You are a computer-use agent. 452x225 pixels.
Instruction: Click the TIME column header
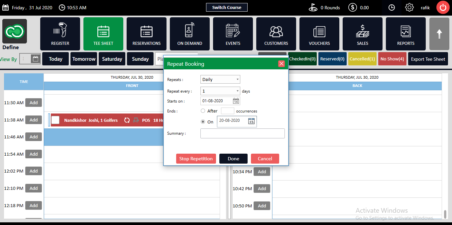[x=24, y=82]
